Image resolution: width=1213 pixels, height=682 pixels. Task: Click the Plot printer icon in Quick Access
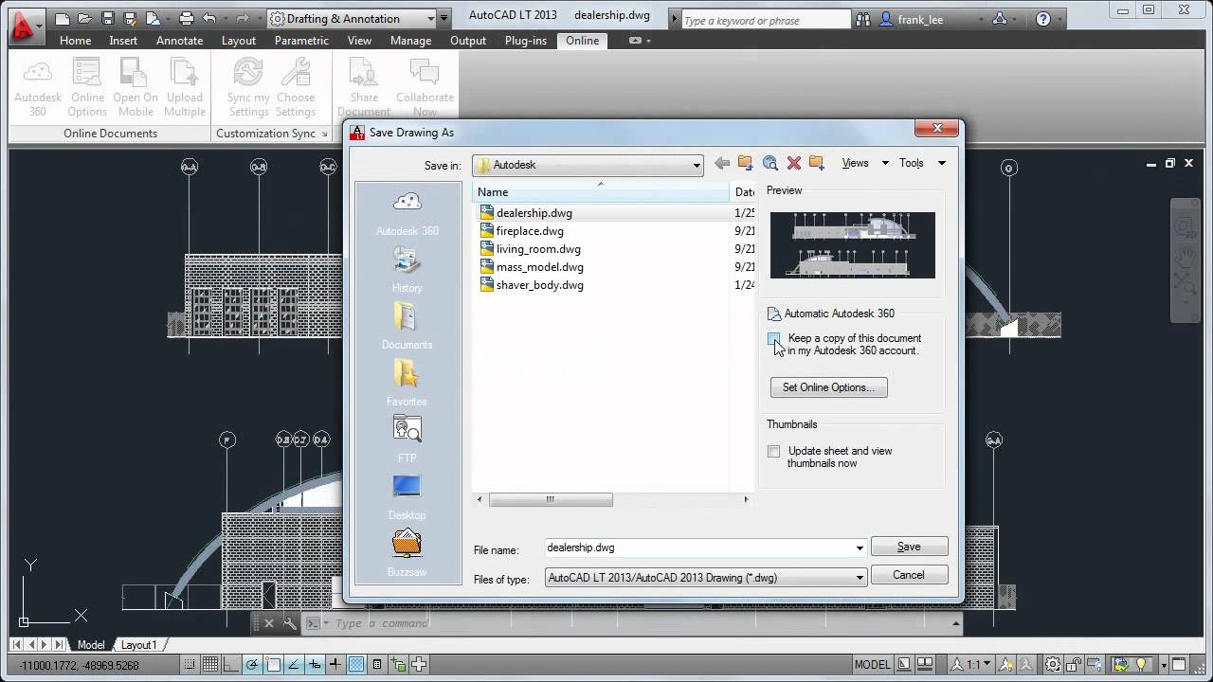pos(187,18)
